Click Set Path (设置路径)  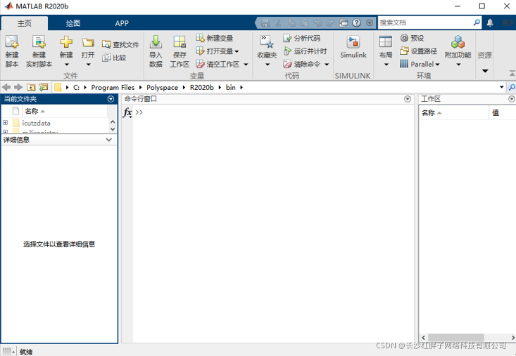point(418,51)
